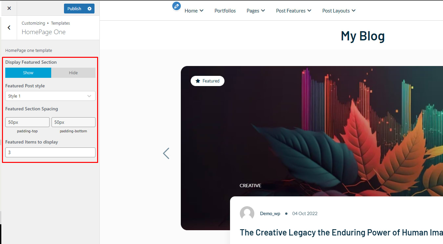Open the Demo_wp author link
The height and width of the screenshot is (244, 443).
click(x=270, y=213)
